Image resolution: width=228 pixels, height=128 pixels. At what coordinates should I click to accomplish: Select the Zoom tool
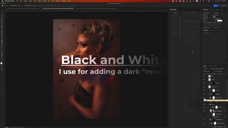[x=2, y=57]
